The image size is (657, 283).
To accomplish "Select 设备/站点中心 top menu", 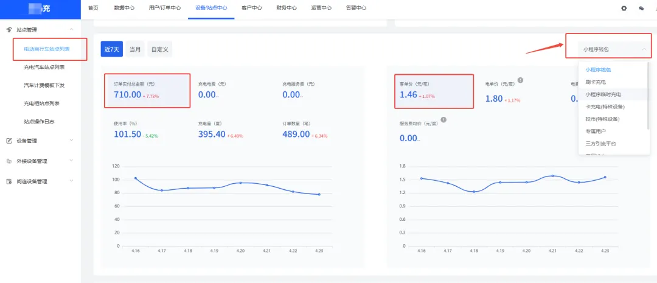I will point(211,8).
